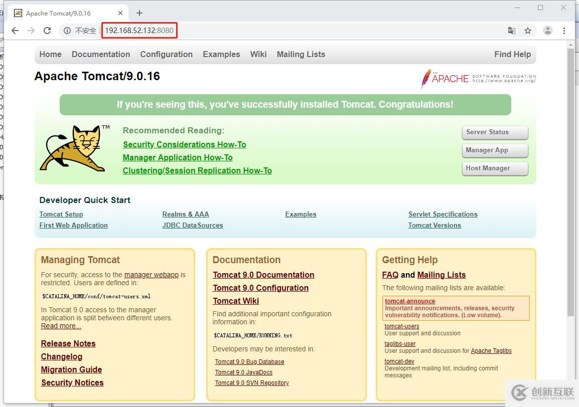579x407 pixels.
Task: Click the translate page icon
Action: (511, 31)
